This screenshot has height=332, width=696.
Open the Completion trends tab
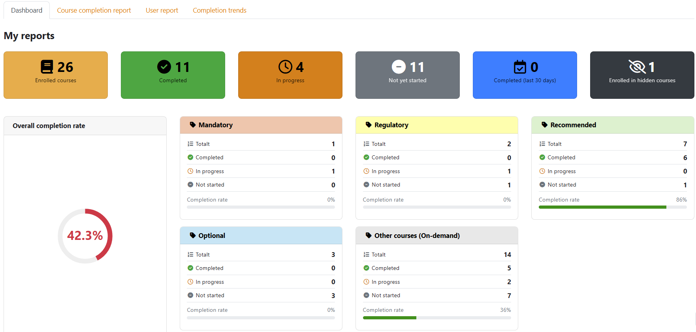tap(220, 10)
